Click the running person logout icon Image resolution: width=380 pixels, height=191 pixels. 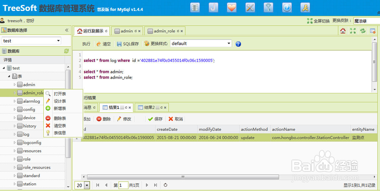coord(306,8)
